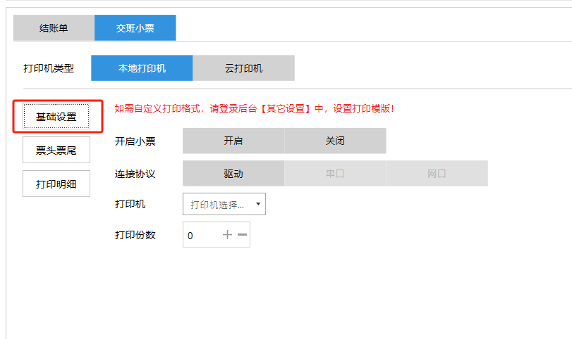Click the 连接协议 label
Image resolution: width=572 pixels, height=339 pixels.
(x=135, y=174)
